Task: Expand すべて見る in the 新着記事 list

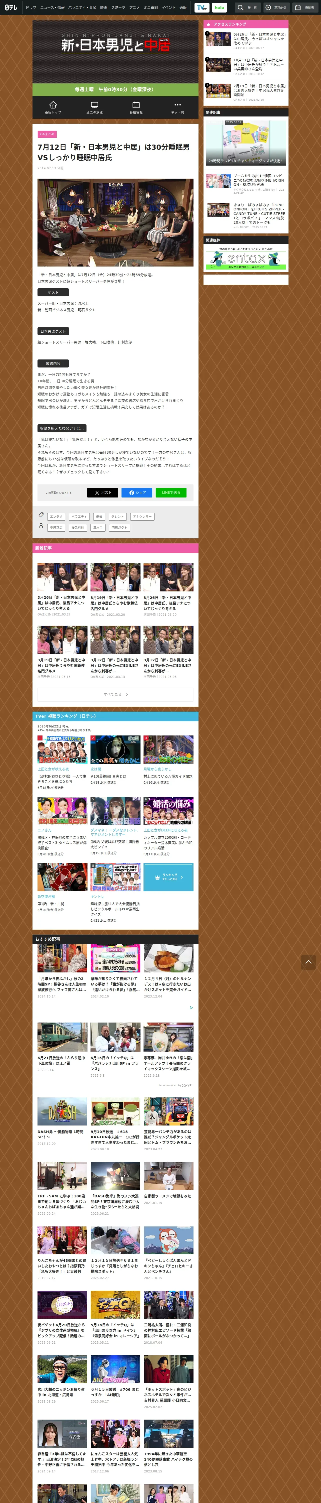Action: click(115, 694)
